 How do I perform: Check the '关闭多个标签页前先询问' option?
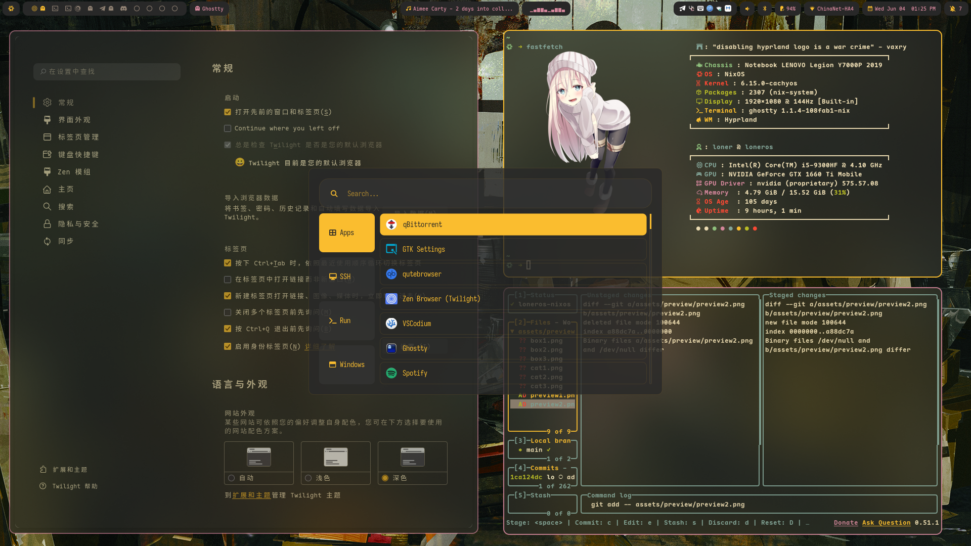click(228, 312)
